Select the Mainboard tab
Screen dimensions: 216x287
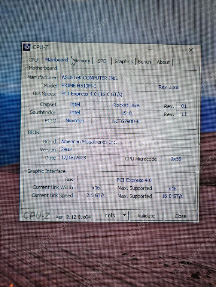(x=56, y=60)
